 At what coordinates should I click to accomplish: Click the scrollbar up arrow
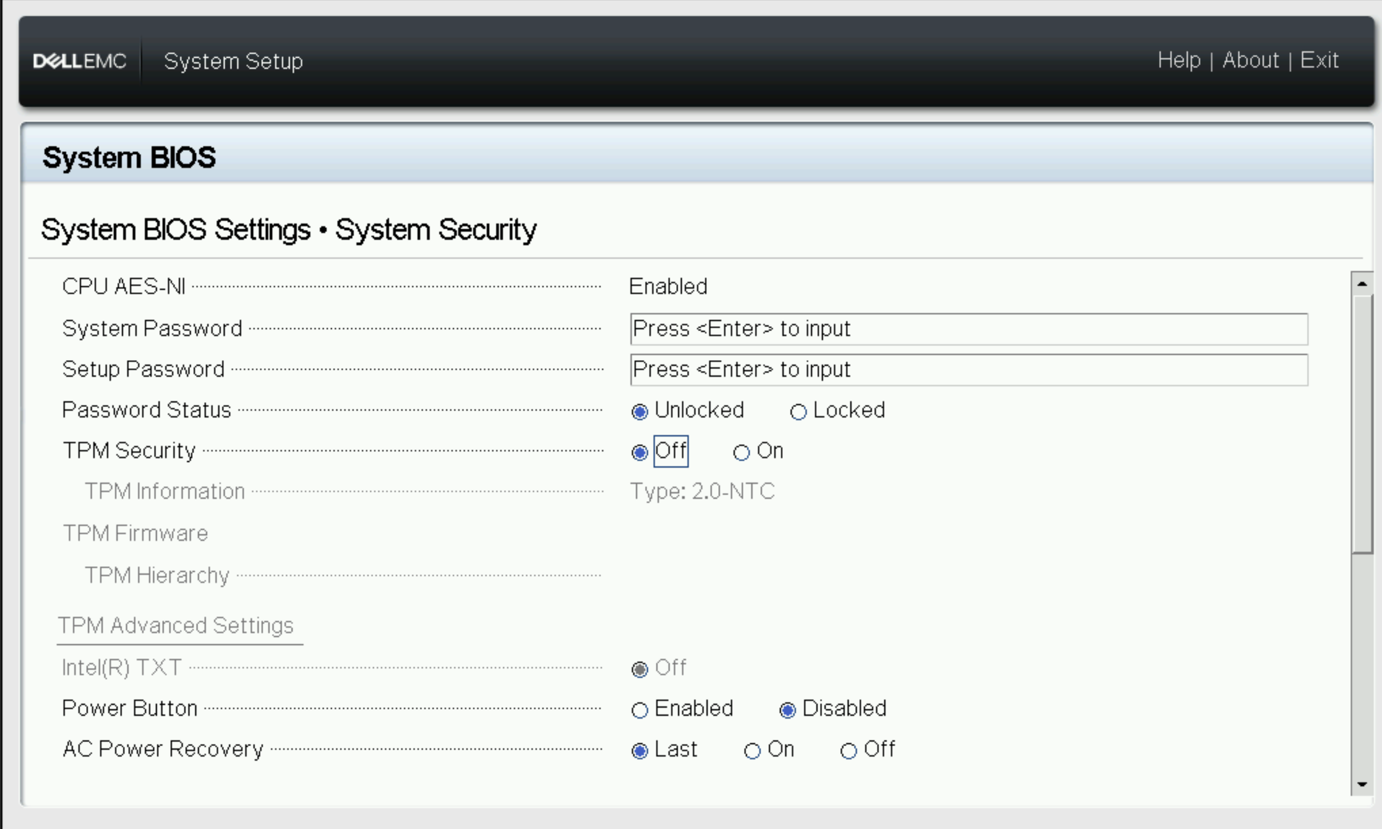point(1363,283)
